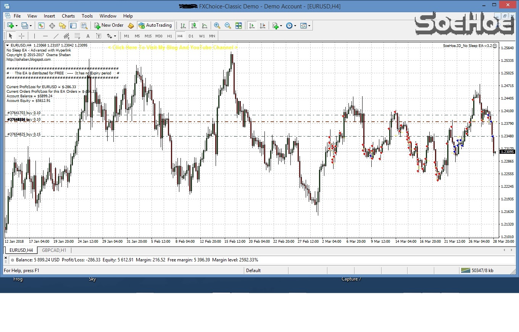Click the yellow blog and YouTube link

tap(173, 47)
